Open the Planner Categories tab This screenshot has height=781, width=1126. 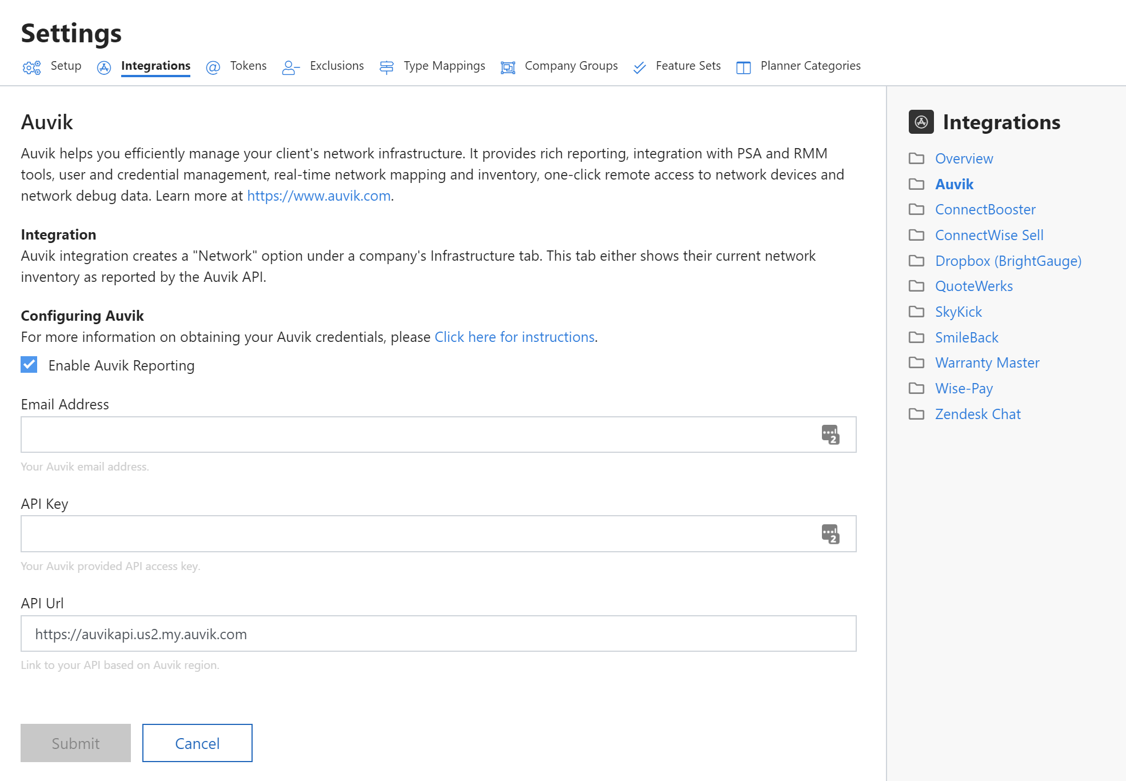tap(810, 66)
